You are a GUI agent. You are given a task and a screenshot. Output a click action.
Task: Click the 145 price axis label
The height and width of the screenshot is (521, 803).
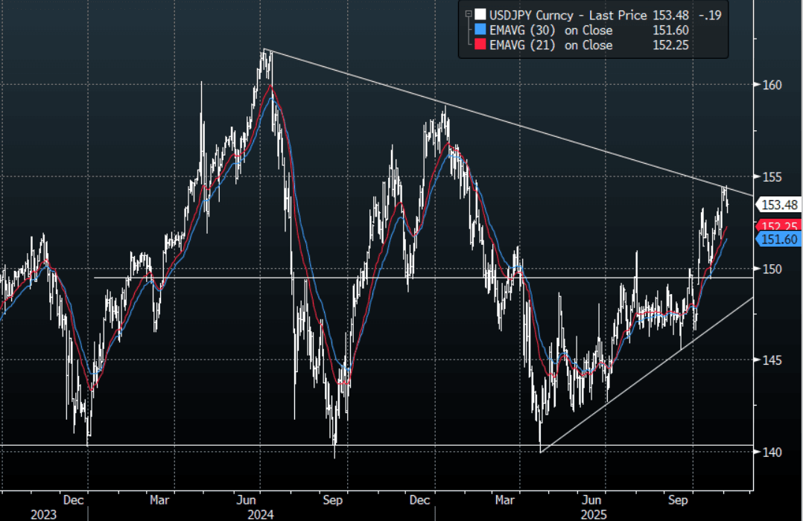(x=771, y=360)
